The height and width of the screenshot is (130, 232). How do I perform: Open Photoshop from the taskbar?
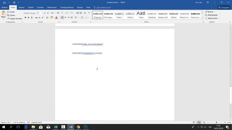tap(86, 127)
